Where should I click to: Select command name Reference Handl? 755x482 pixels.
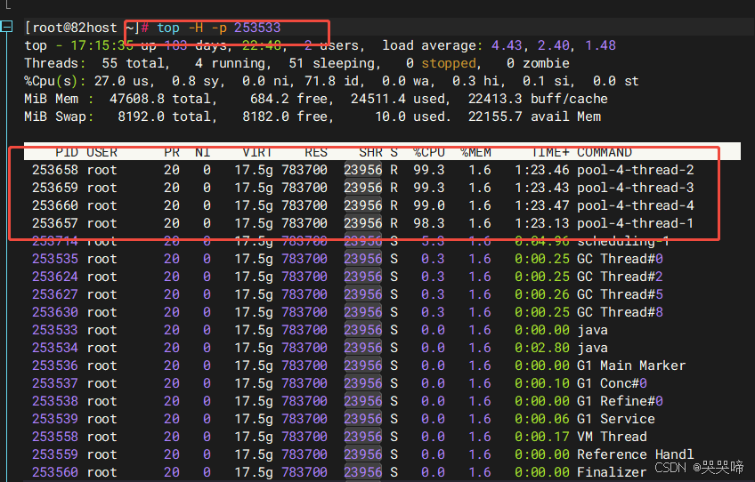(x=636, y=455)
